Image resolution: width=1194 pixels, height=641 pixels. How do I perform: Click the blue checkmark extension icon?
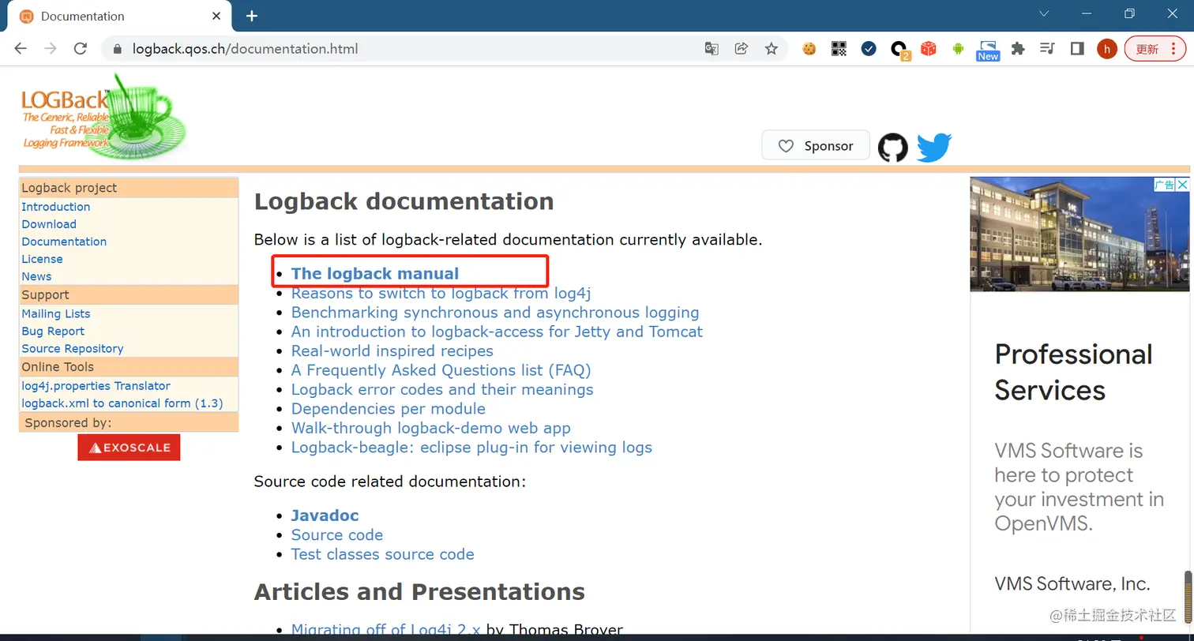869,49
